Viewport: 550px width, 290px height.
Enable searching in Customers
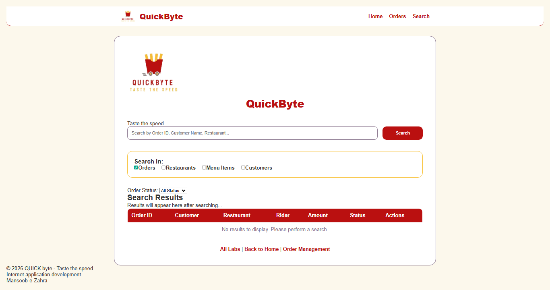[x=243, y=167]
